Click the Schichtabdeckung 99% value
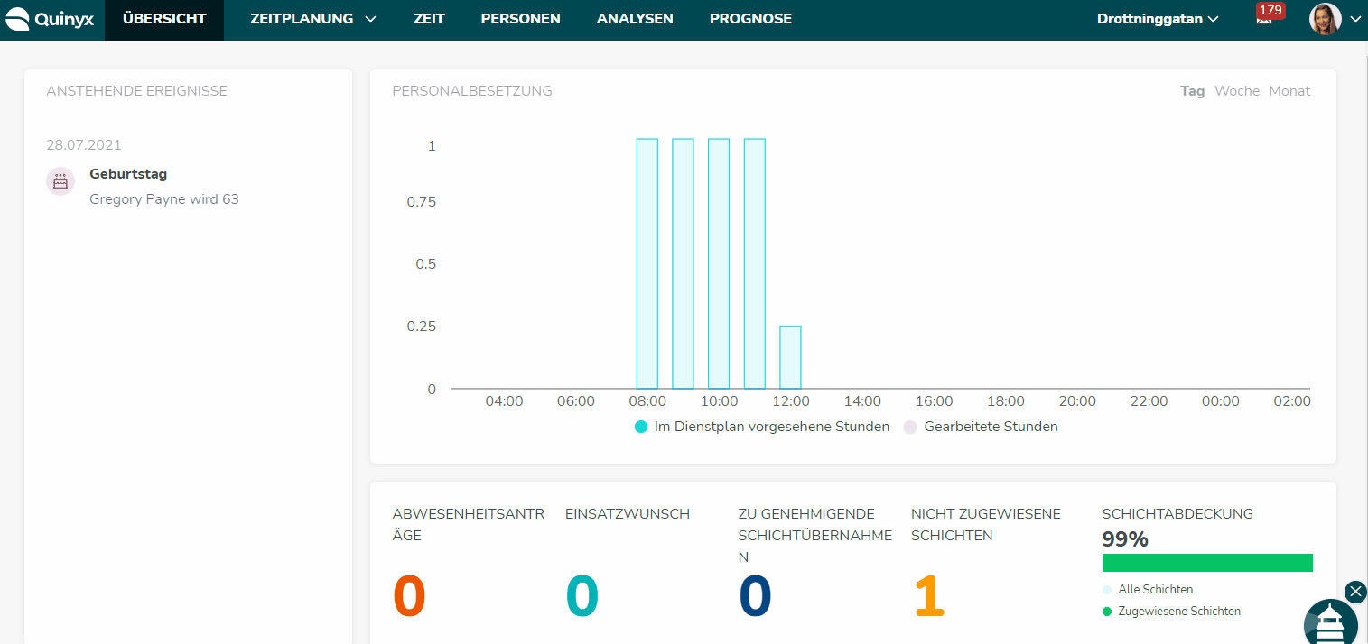Image resolution: width=1368 pixels, height=644 pixels. pos(1125,539)
